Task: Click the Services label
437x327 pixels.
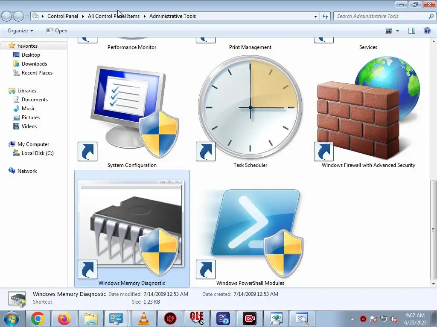Action: pos(368,47)
